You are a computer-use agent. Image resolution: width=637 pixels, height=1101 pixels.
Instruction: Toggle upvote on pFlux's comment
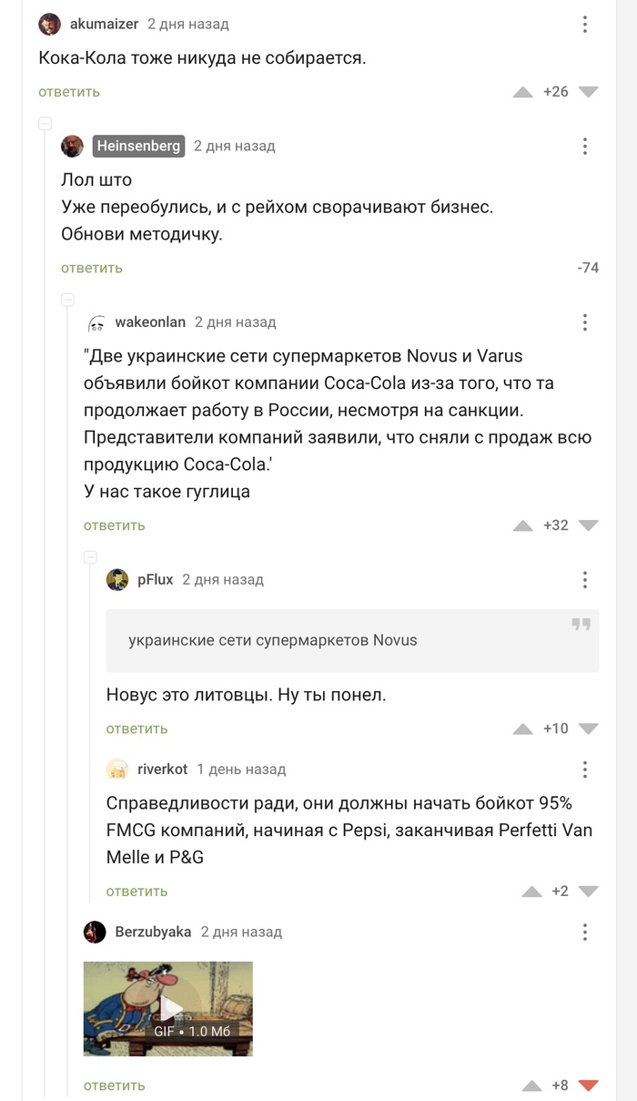[x=522, y=729]
